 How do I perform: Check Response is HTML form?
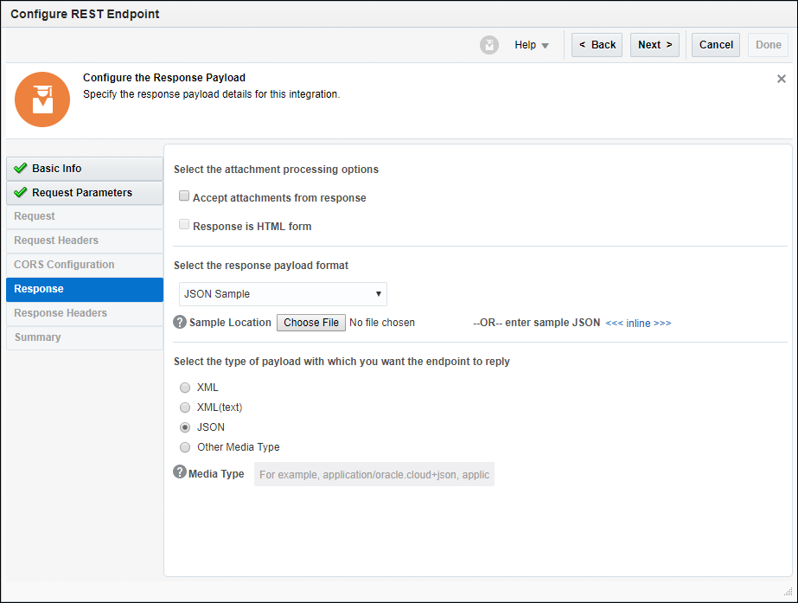(184, 224)
